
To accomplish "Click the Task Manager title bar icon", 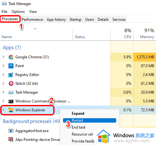I will coord(4,3).
